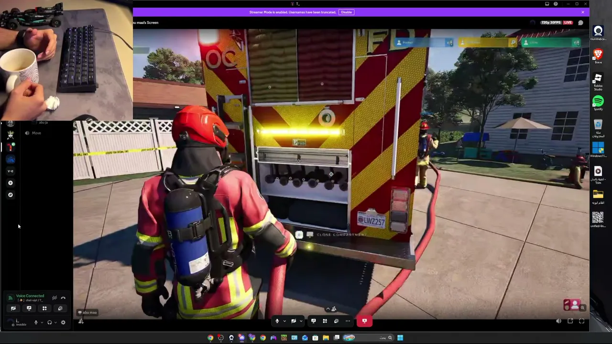Toggle camera in the voice connected panel
612x344 pixels.
pos(13,308)
